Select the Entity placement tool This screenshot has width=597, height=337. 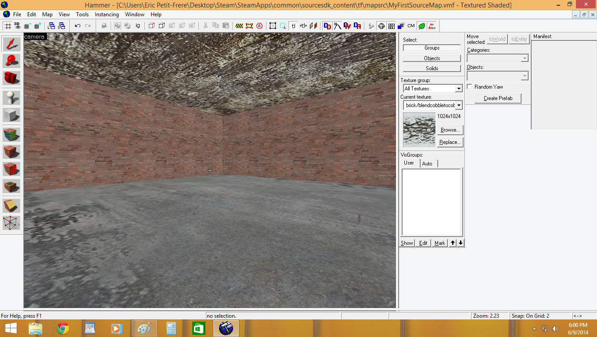[x=11, y=98]
